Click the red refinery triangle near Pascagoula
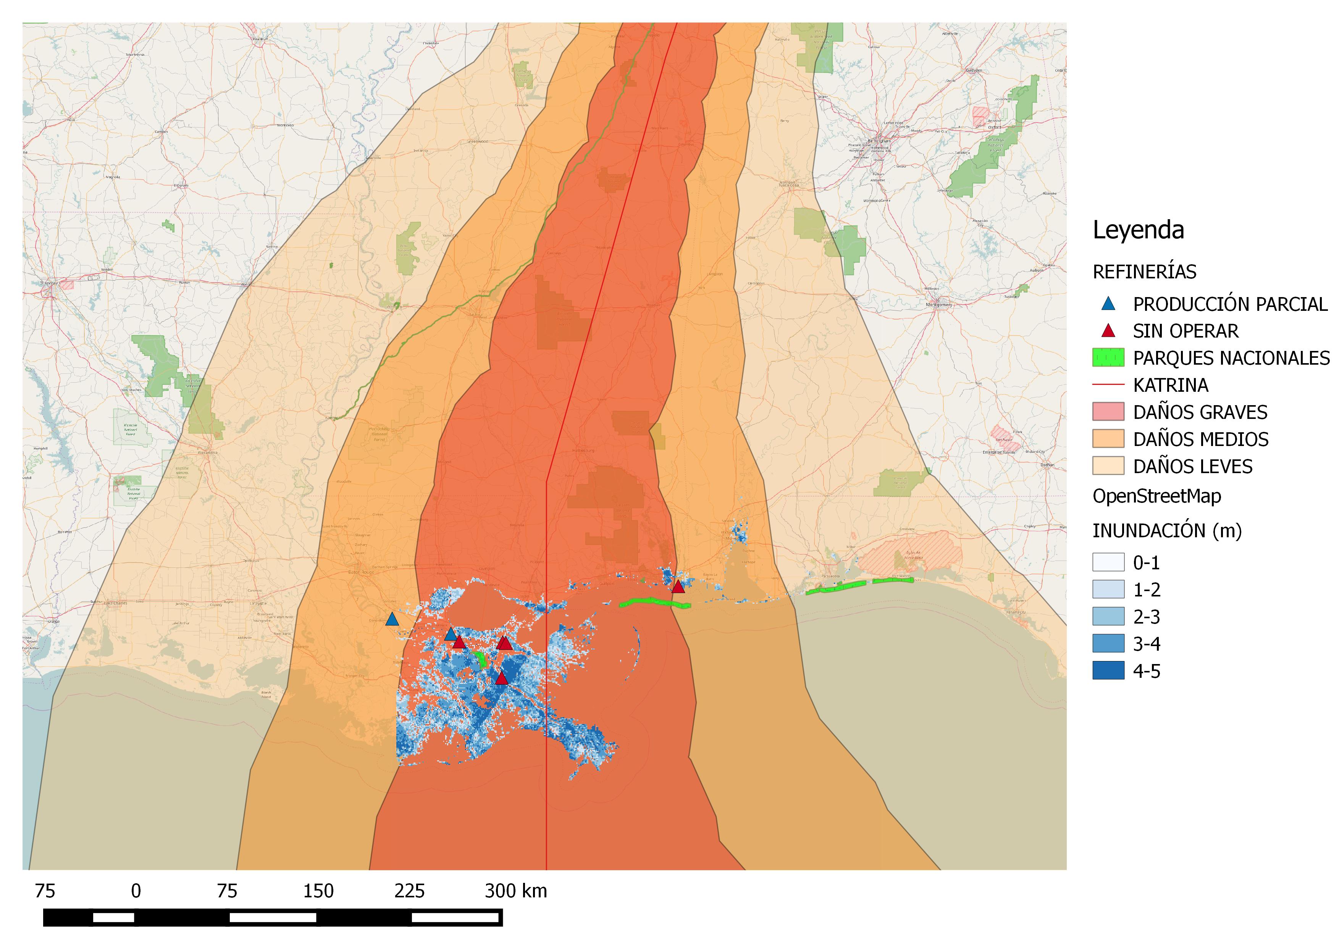The width and height of the screenshot is (1339, 947). coord(678,587)
